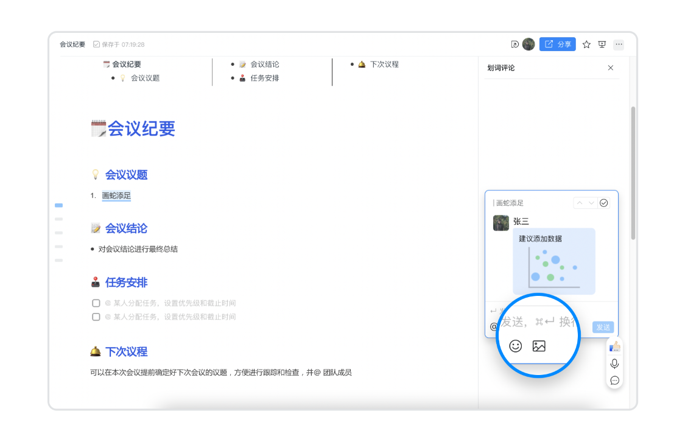685x442 pixels.
Task: Check the first 任务安排 task checkbox
Action: point(96,303)
